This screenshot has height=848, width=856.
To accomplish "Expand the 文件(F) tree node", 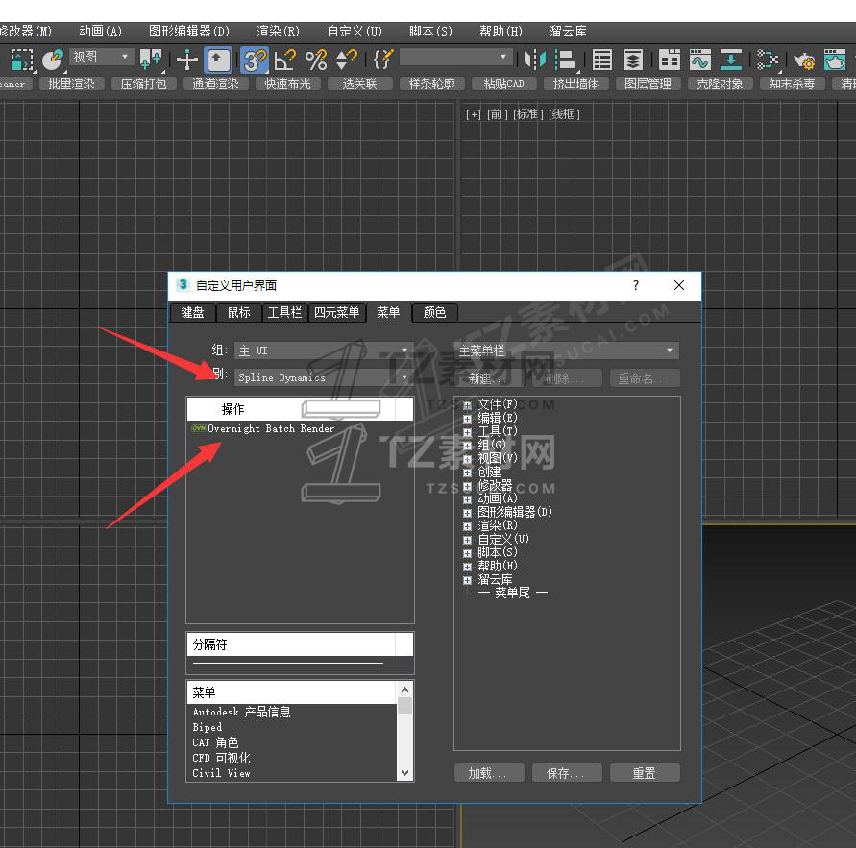I will (467, 405).
